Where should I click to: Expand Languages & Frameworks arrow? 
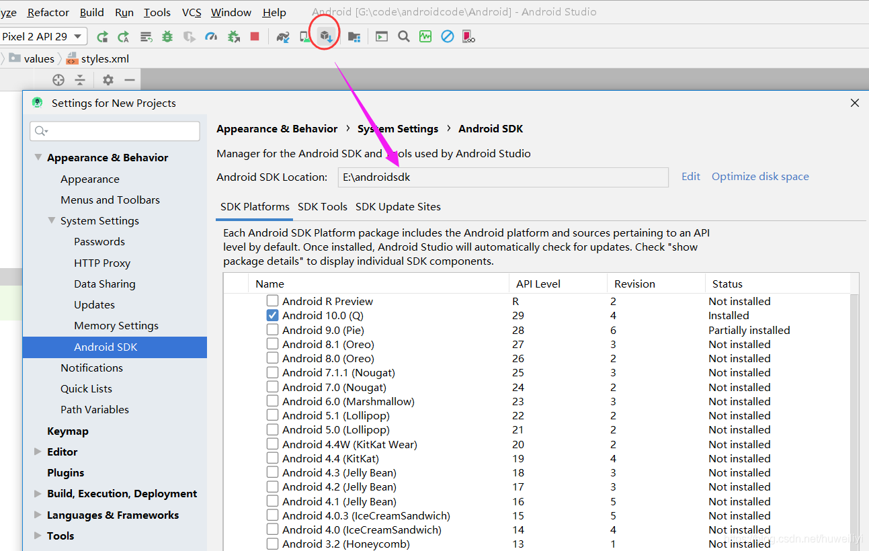pyautogui.click(x=38, y=515)
